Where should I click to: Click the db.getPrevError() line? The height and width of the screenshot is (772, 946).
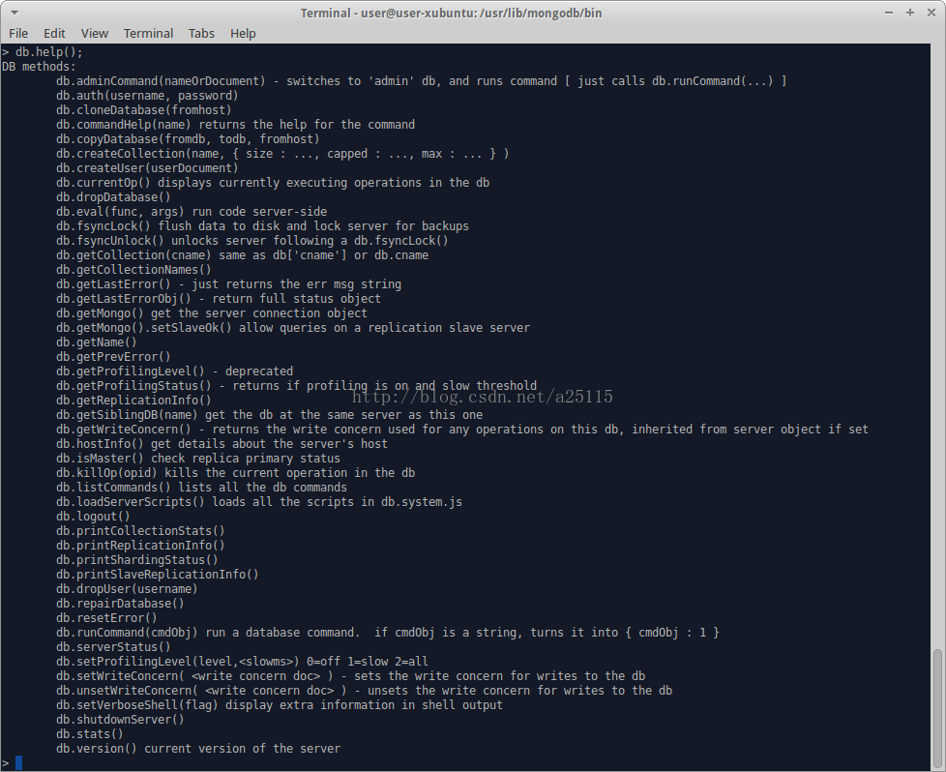tap(113, 357)
